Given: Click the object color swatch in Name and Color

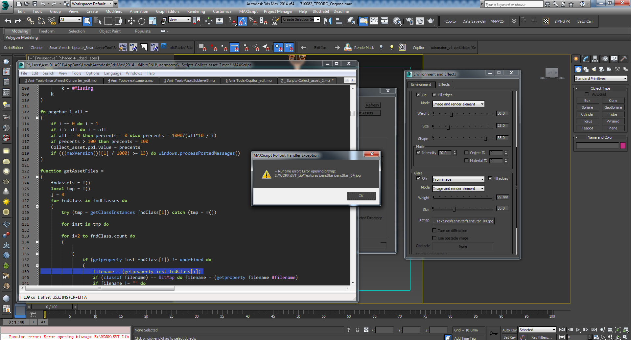Looking at the screenshot, I should 623,146.
